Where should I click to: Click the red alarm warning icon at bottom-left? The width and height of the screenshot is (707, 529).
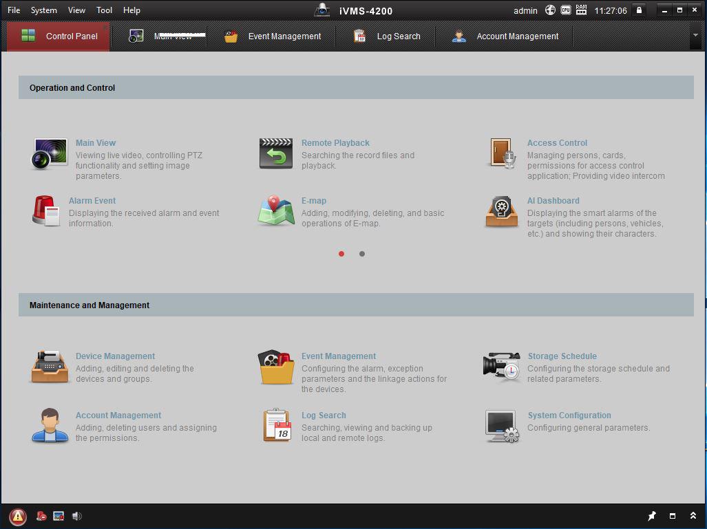[x=18, y=517]
